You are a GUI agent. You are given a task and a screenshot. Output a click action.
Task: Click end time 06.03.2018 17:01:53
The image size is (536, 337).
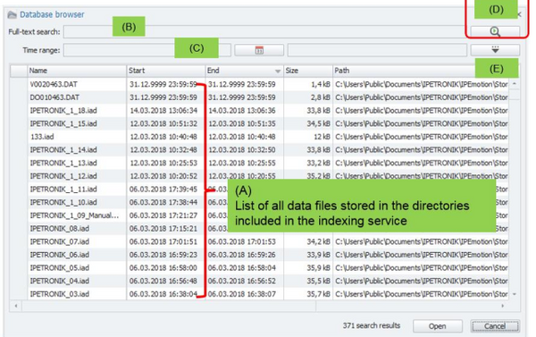click(x=242, y=241)
